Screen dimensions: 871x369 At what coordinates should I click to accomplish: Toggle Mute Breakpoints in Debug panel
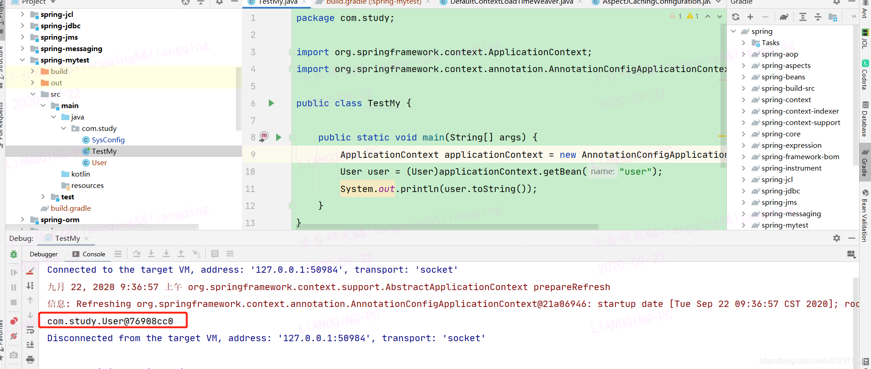[x=14, y=336]
